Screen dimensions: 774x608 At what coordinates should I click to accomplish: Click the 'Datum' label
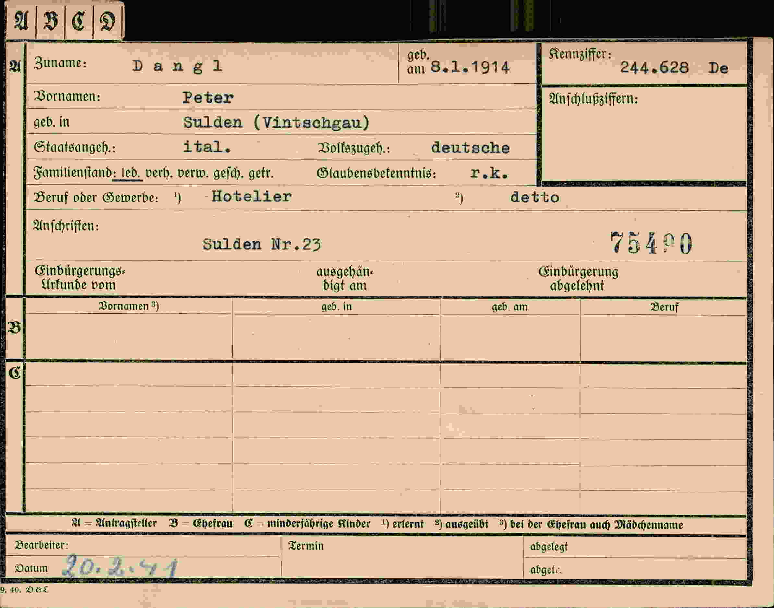[x=31, y=568]
